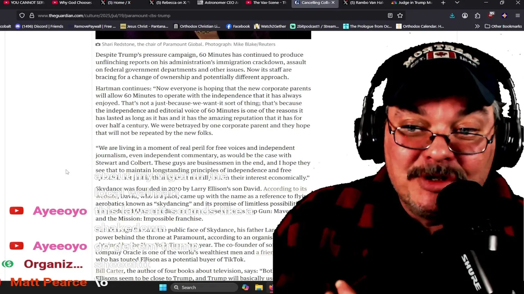This screenshot has width=524, height=294.
Task: Close the Cancelling Colbert tab
Action: pos(333,3)
